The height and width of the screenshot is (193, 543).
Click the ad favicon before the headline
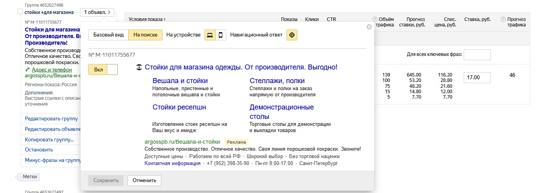[139, 68]
